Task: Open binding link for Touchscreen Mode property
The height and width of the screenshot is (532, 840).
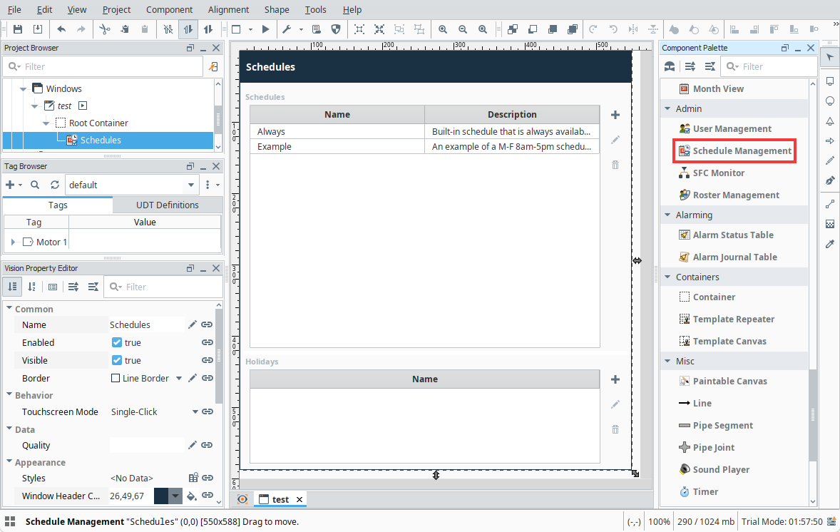Action: tap(208, 411)
